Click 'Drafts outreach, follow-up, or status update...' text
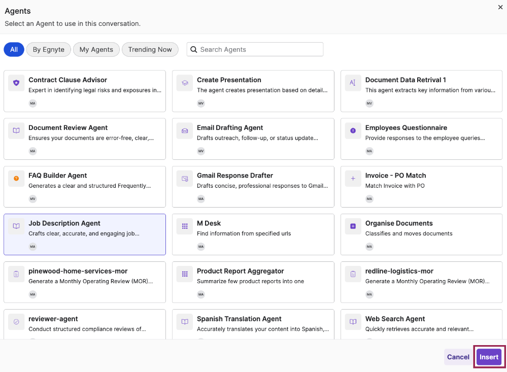Viewport: 507px width, 372px height. click(x=257, y=138)
